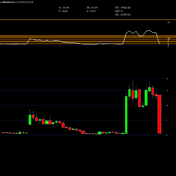Click the '5' price axis label on the candlestick chart

pos(167,120)
